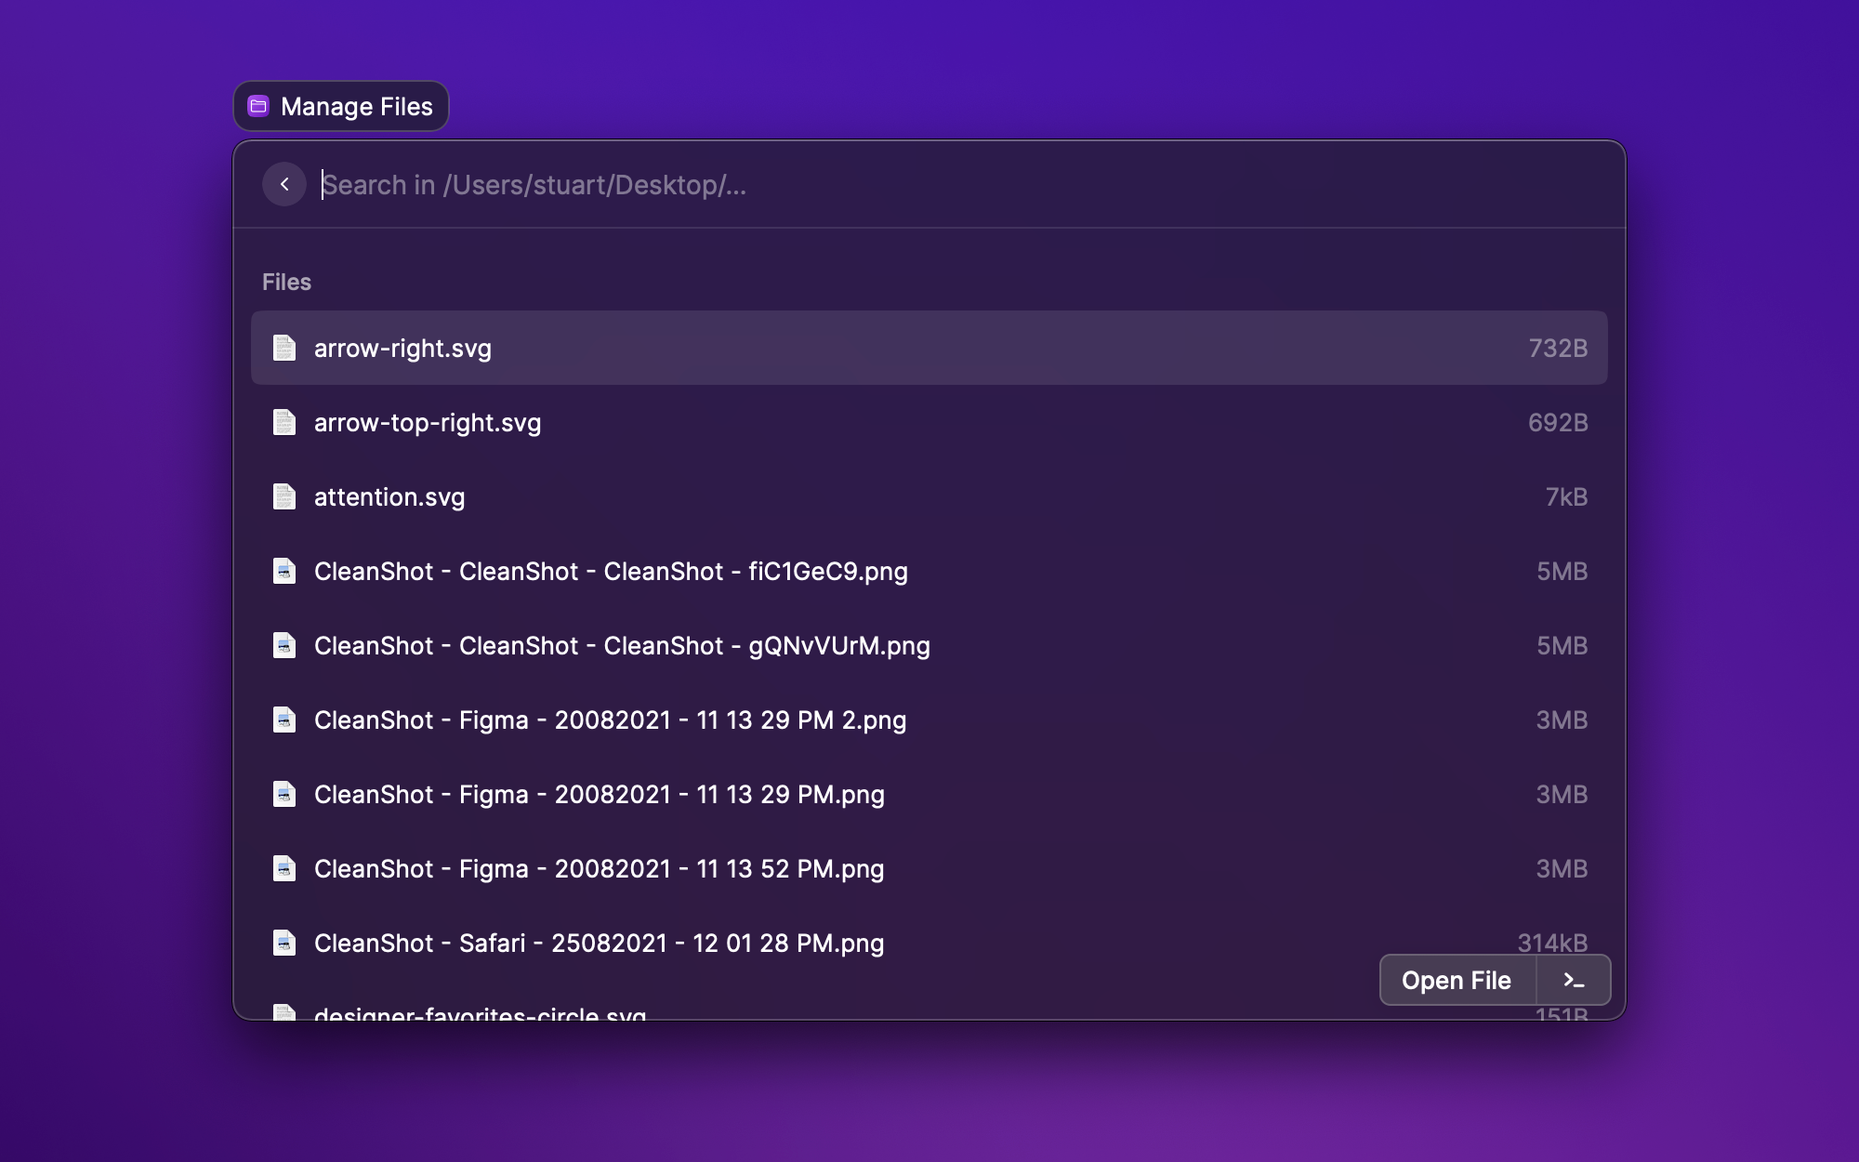Select the arrow-right.svg list entry

pyautogui.click(x=928, y=348)
